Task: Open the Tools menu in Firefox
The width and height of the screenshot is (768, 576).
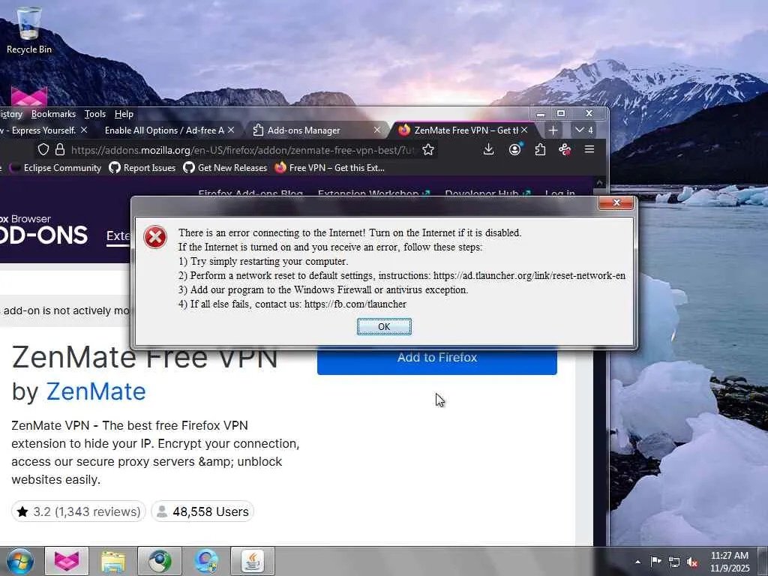Action: 95,114
